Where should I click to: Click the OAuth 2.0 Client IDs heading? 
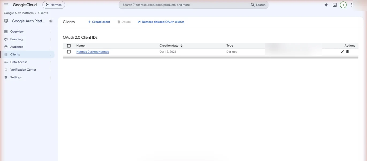(80, 38)
